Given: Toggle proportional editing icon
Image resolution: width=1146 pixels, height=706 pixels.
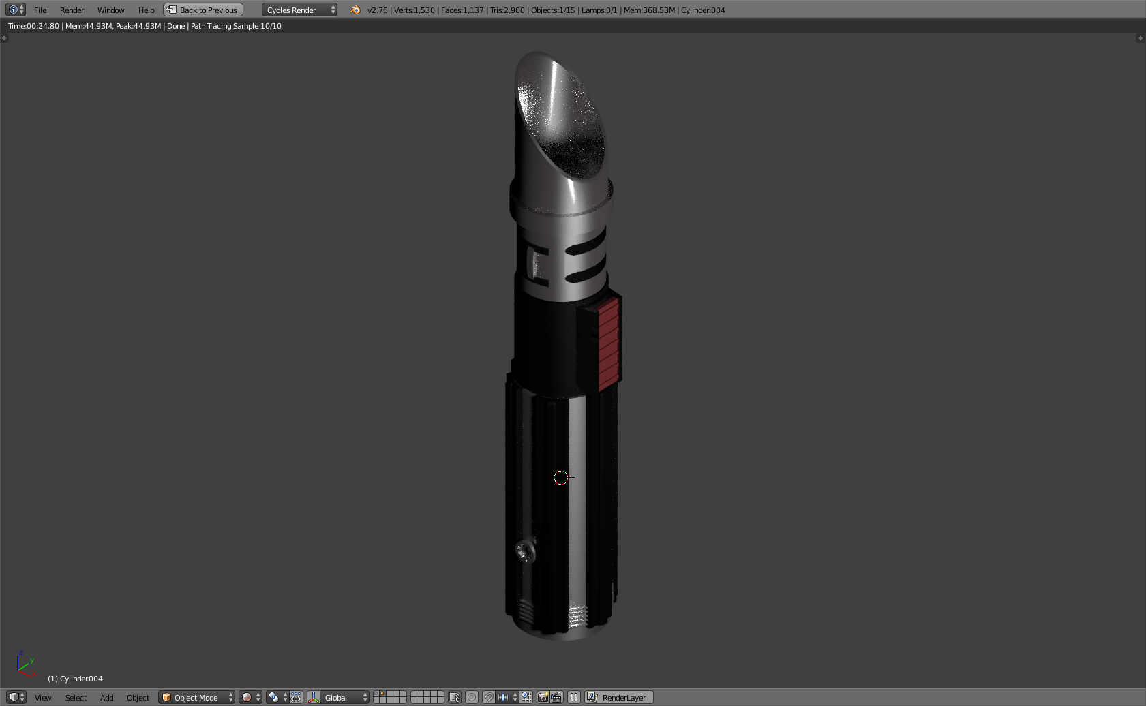Looking at the screenshot, I should pyautogui.click(x=472, y=697).
